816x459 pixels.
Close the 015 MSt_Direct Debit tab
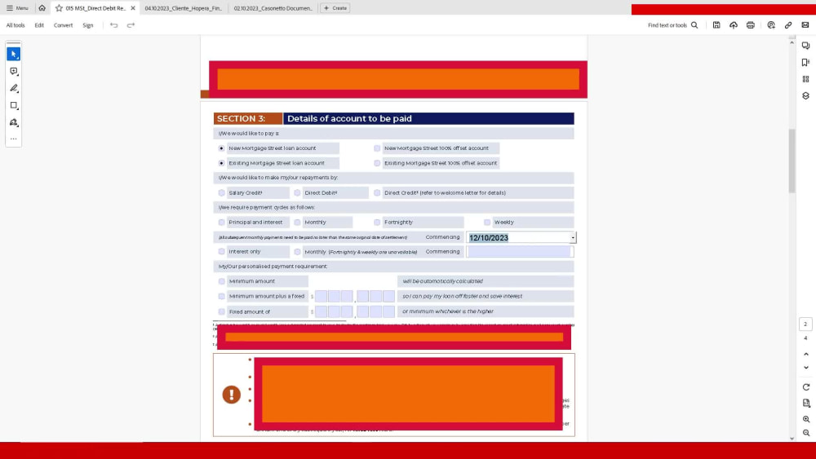(x=133, y=8)
